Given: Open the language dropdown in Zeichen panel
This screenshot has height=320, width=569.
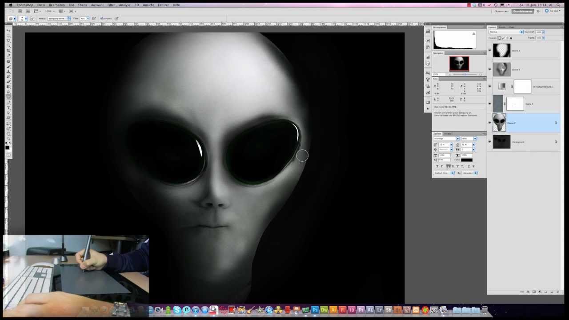Looking at the screenshot, I should point(444,173).
